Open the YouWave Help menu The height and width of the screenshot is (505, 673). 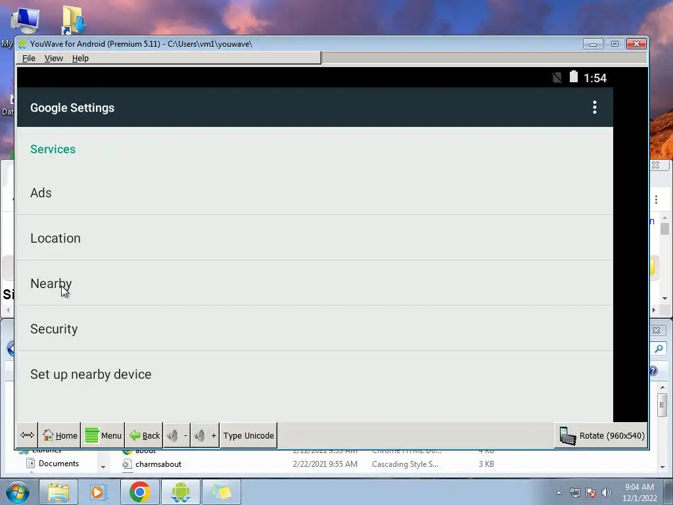[80, 58]
